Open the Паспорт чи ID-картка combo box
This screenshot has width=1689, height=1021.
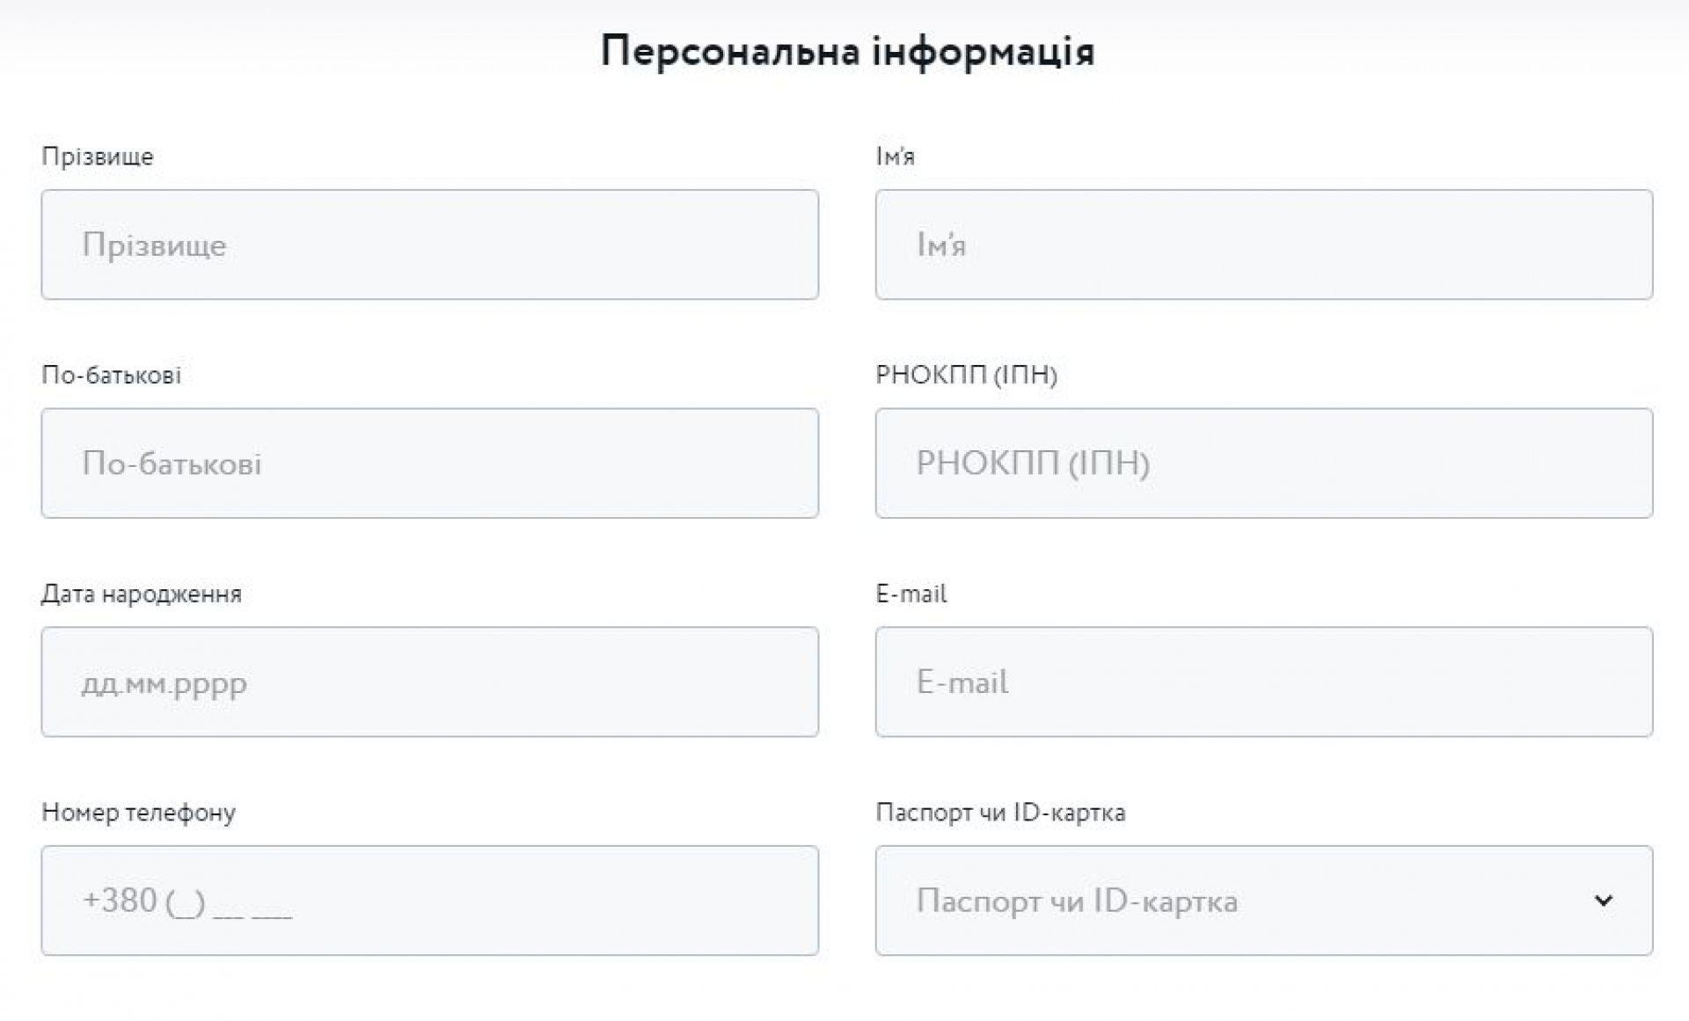pos(1232,901)
